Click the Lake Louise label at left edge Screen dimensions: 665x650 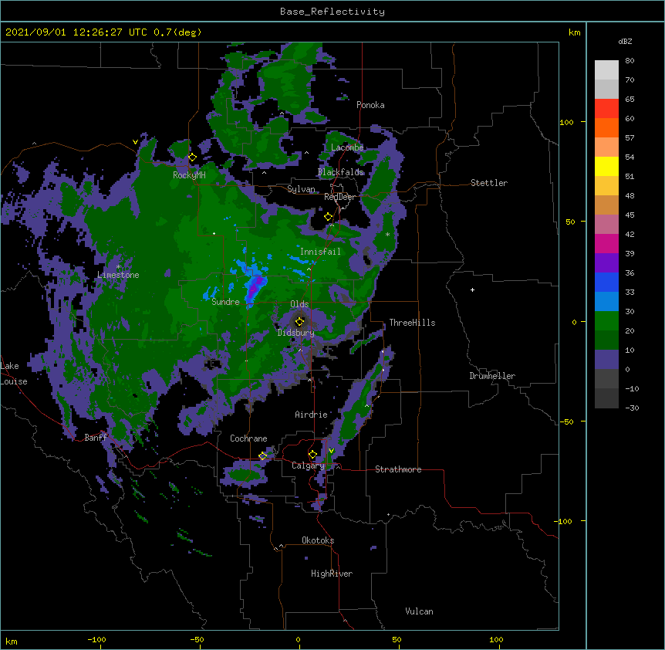click(14, 374)
